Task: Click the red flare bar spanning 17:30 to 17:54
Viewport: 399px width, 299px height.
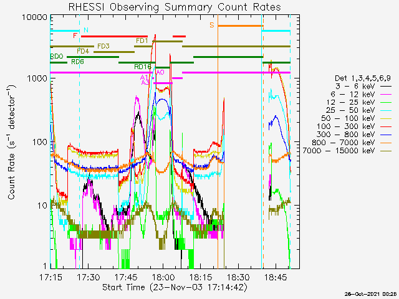Action: (x=114, y=36)
